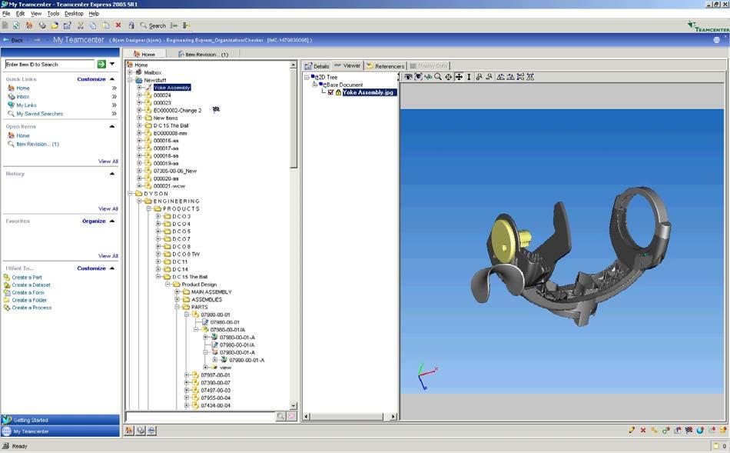Expand Home quick link chevron

(114, 88)
